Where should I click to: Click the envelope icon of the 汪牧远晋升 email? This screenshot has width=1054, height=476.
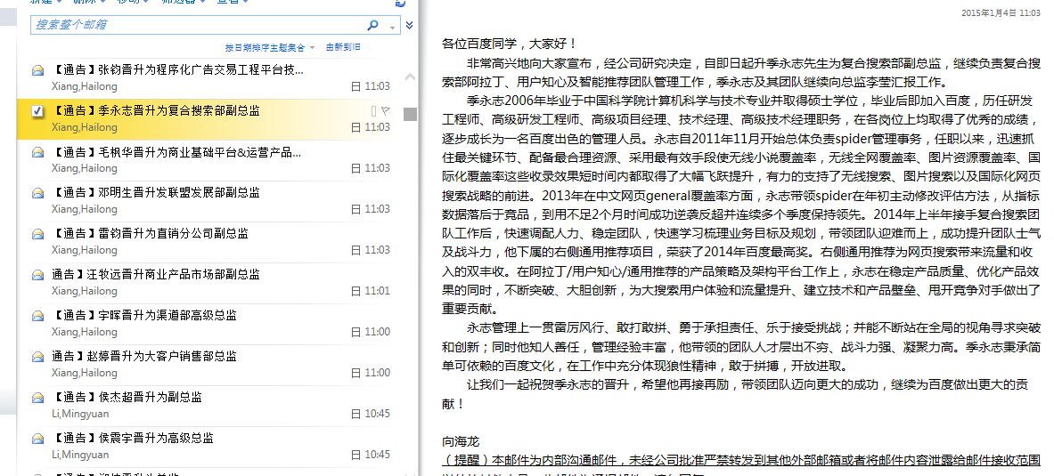click(38, 275)
